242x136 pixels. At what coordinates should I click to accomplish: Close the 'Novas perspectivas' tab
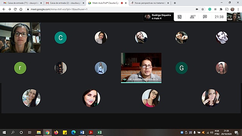(168, 3)
